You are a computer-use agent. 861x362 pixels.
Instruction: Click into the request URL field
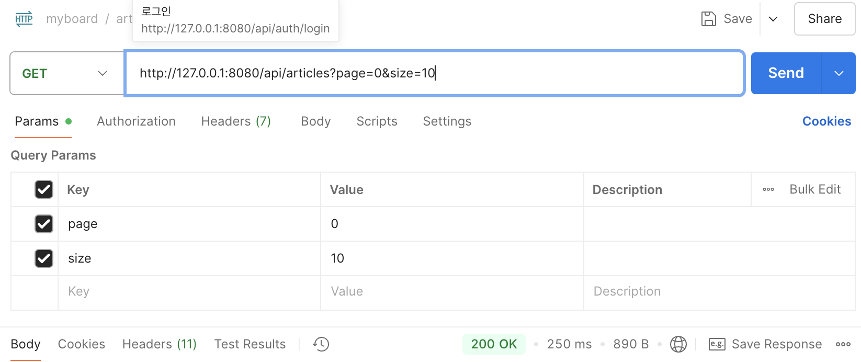tap(575, 73)
